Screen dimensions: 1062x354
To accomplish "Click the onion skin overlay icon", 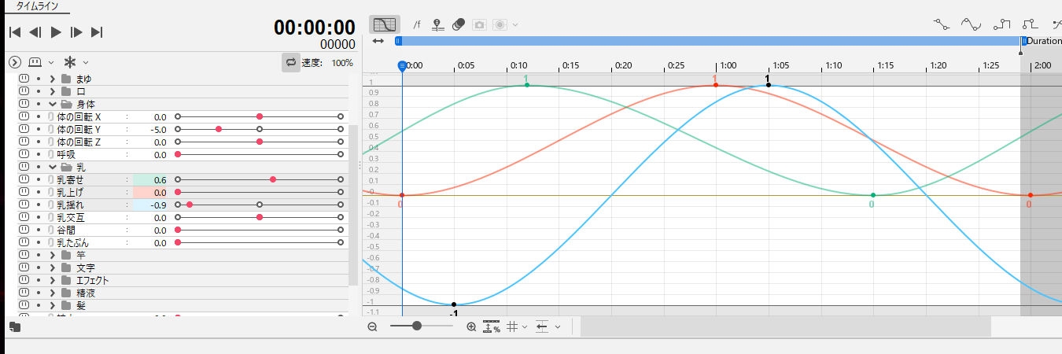I will click(x=458, y=24).
